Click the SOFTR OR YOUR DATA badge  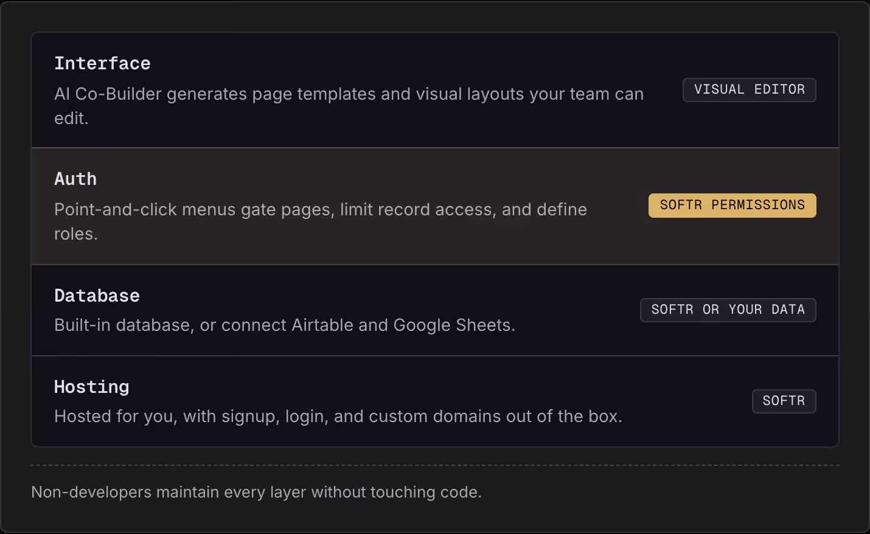pyautogui.click(x=728, y=310)
